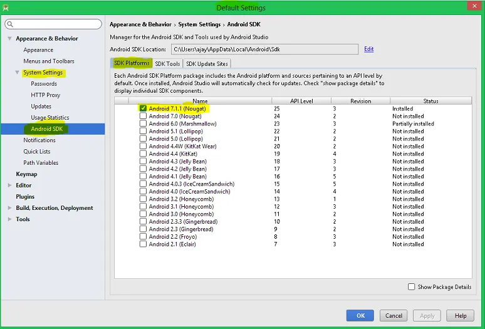Image resolution: width=485 pixels, height=329 pixels.
Task: Select Updates in the tree
Action: [x=41, y=107]
